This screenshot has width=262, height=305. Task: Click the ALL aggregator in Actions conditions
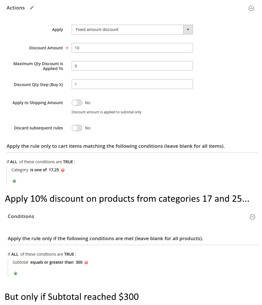[13, 162]
